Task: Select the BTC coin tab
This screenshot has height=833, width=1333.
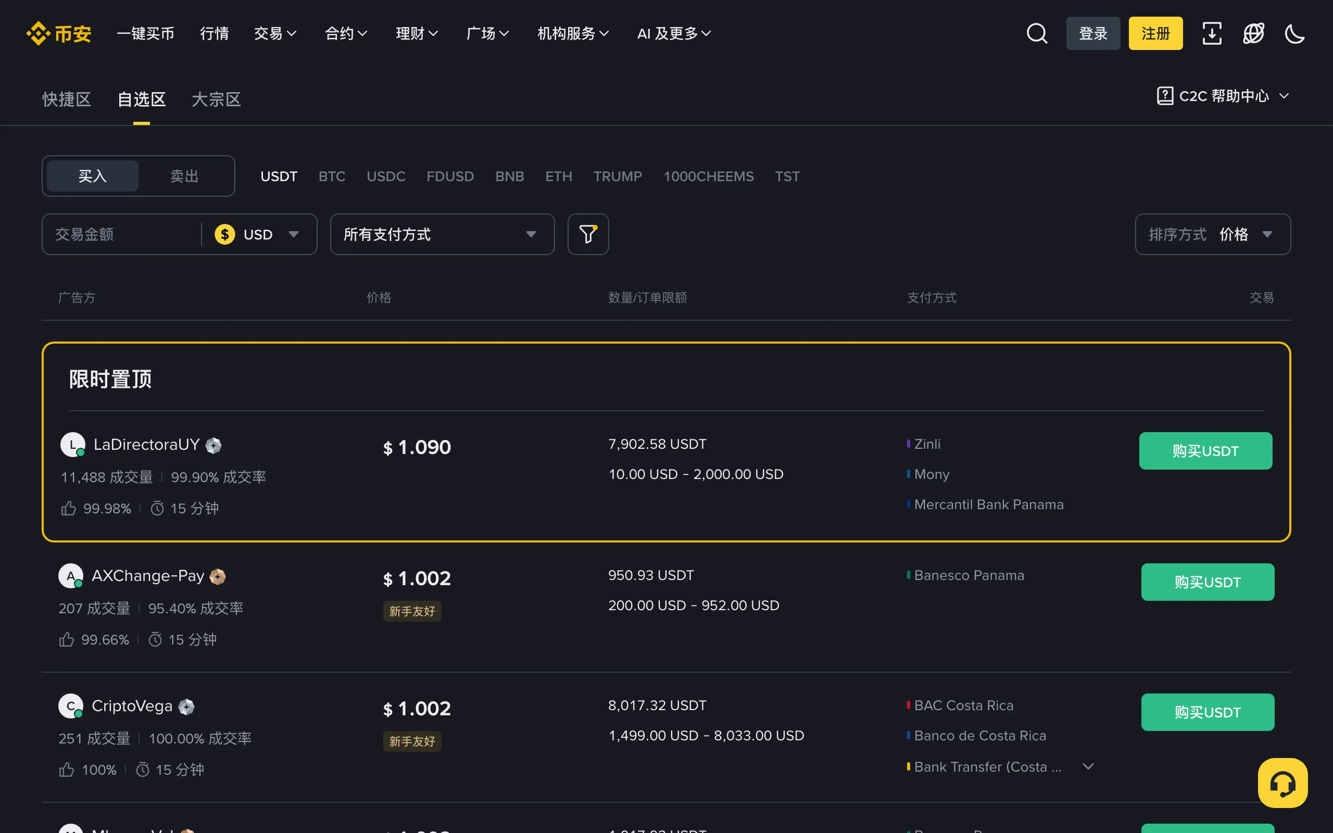Action: [332, 176]
